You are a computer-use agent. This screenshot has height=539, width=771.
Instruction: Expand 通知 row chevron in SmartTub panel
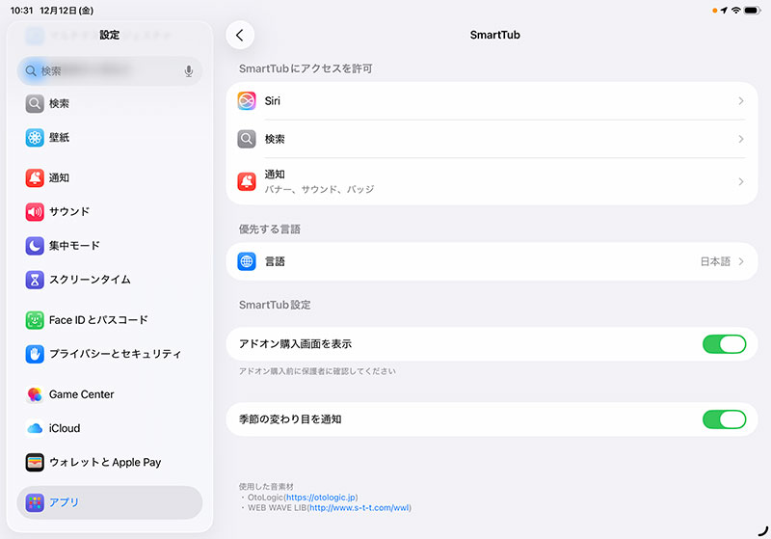(x=741, y=181)
